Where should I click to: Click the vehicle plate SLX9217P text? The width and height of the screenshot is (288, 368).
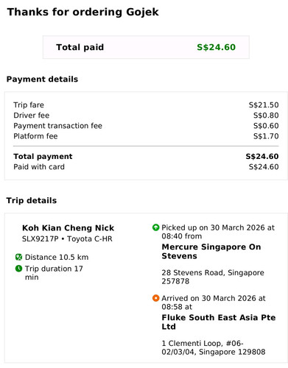[x=41, y=238]
